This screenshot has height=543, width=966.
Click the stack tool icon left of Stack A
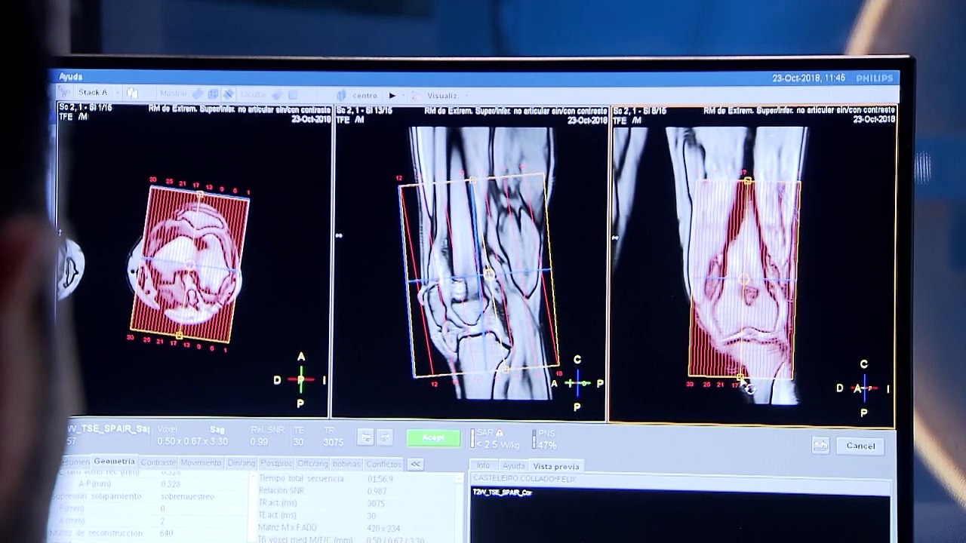point(65,93)
